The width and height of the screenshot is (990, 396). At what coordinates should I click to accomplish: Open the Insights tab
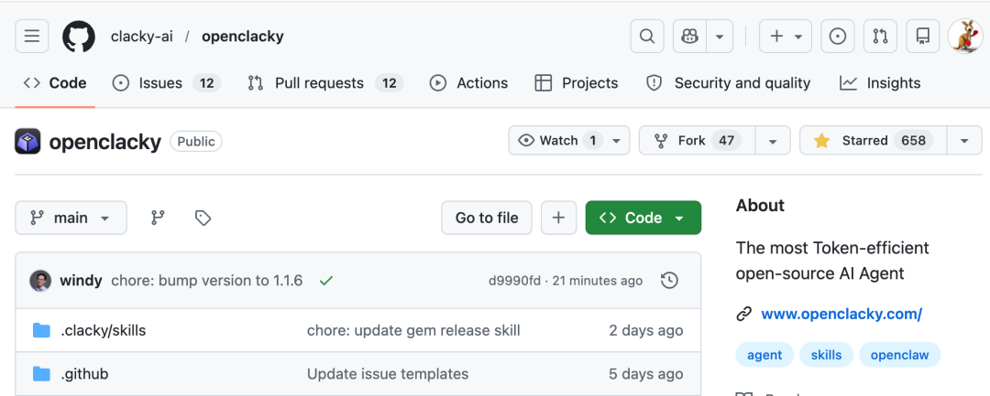point(879,83)
